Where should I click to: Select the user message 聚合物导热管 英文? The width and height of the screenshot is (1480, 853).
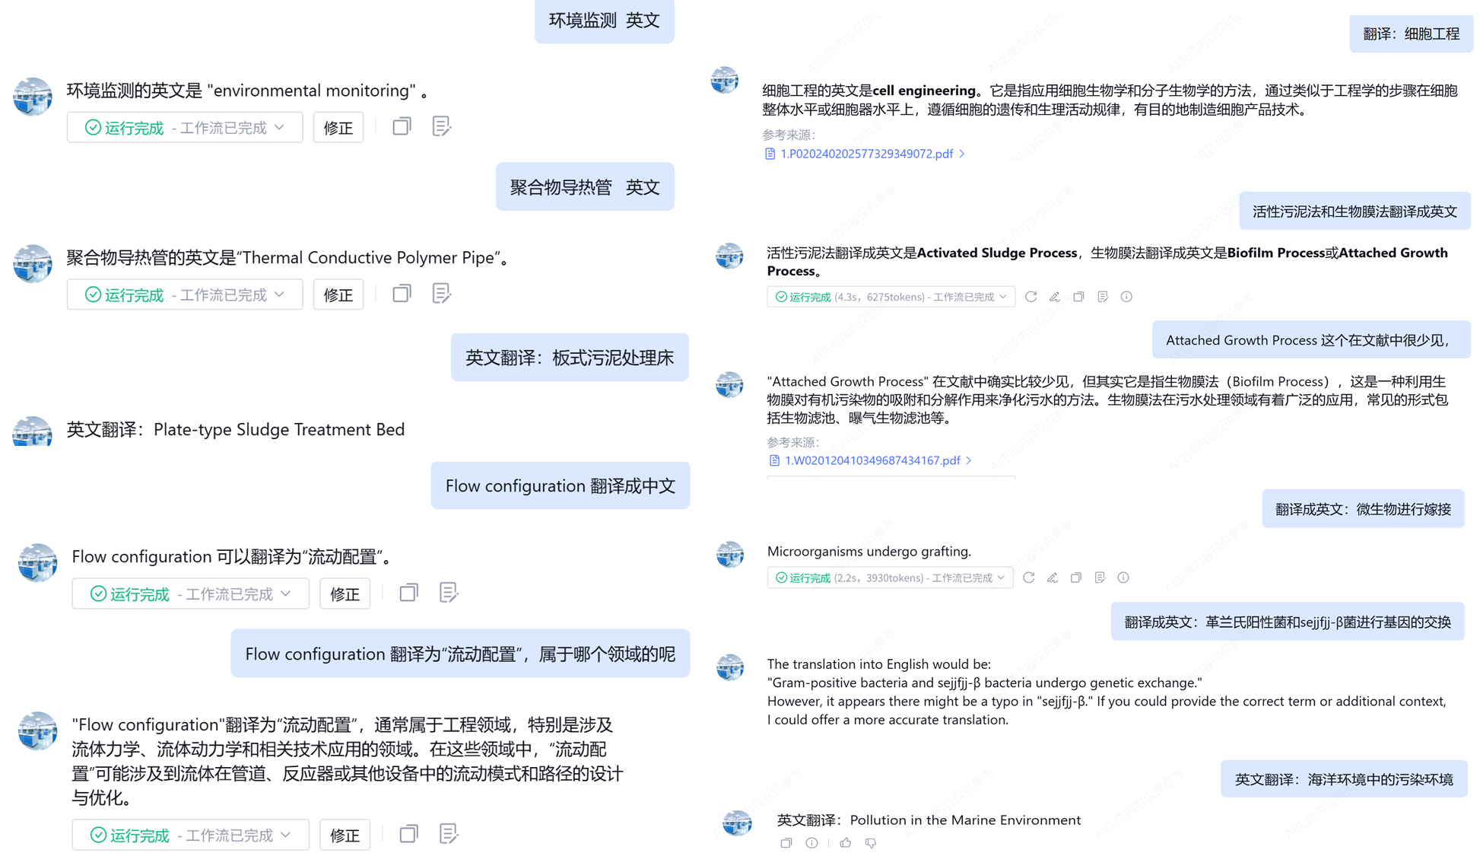coord(585,186)
